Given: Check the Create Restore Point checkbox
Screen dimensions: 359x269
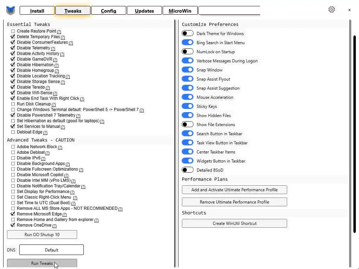Looking at the screenshot, I should (13, 31).
